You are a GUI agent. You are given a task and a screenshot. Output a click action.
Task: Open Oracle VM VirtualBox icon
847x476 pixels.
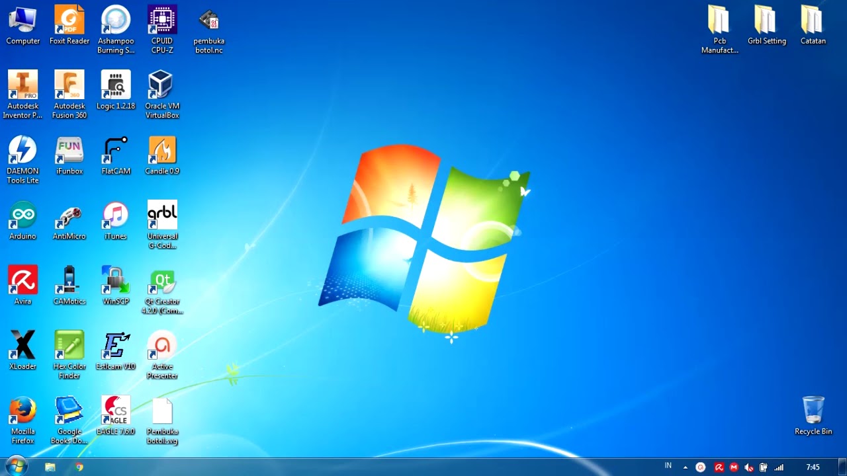[x=162, y=95]
